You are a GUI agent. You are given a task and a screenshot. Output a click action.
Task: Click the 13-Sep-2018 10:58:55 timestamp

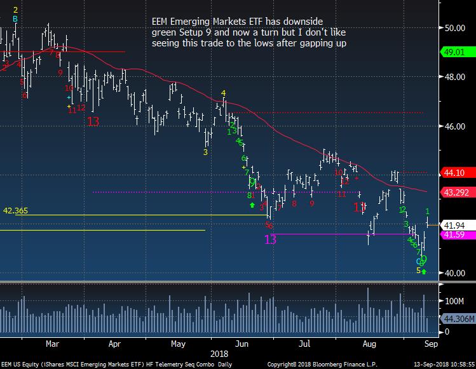[x=444, y=365]
